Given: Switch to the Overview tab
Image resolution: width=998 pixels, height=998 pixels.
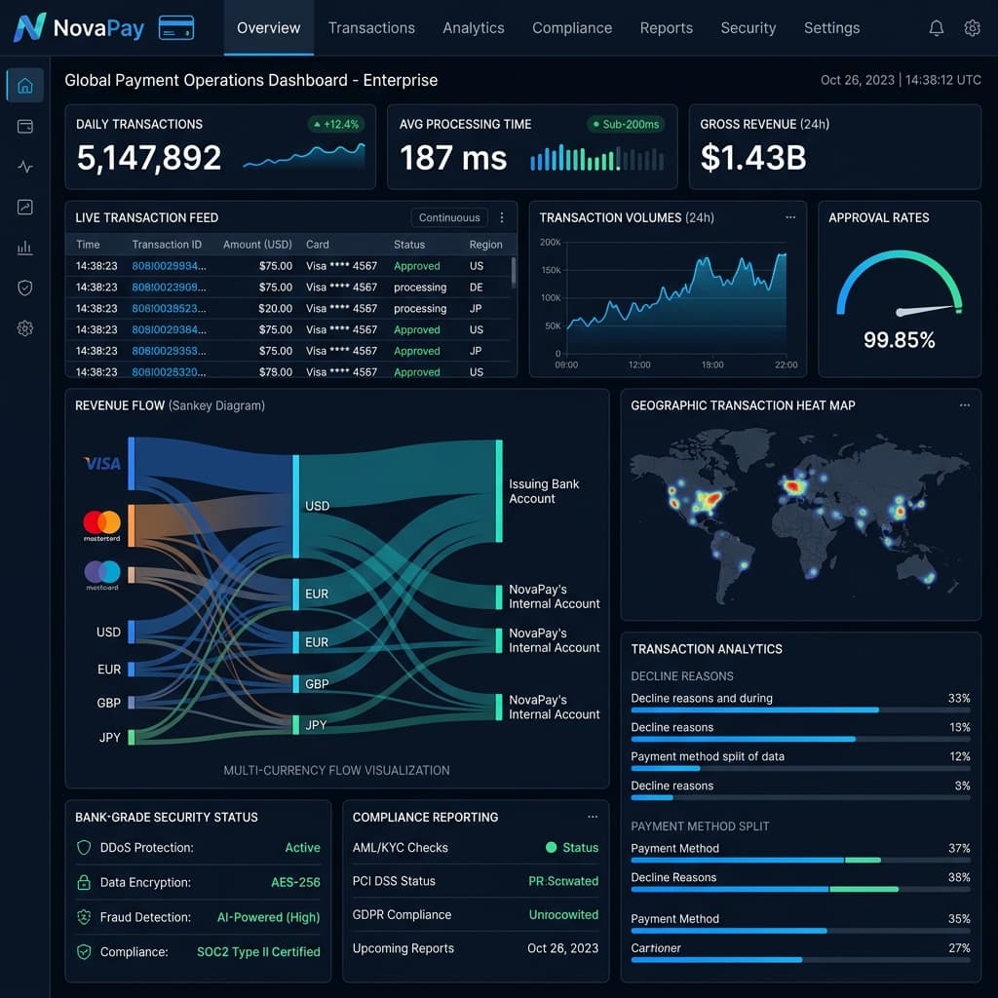Looking at the screenshot, I should [x=269, y=28].
